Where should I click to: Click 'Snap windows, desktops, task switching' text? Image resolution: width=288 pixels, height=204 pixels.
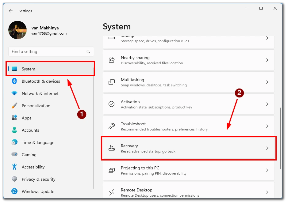[154, 85]
